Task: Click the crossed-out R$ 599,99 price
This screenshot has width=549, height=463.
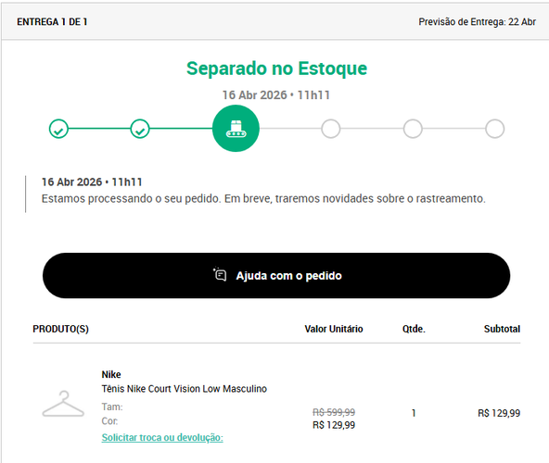Action: coord(334,412)
